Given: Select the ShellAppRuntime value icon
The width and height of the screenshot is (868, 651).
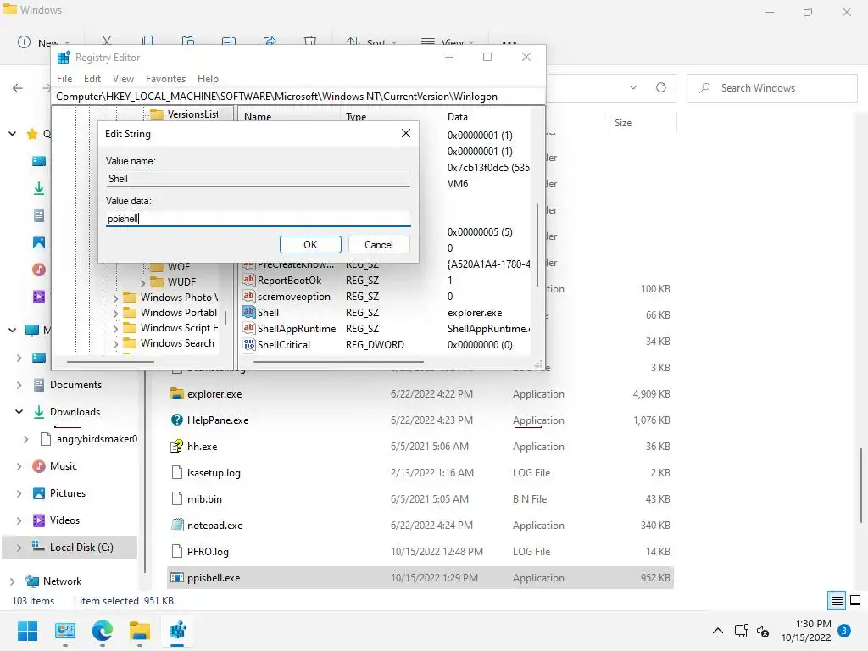Looking at the screenshot, I should (249, 328).
